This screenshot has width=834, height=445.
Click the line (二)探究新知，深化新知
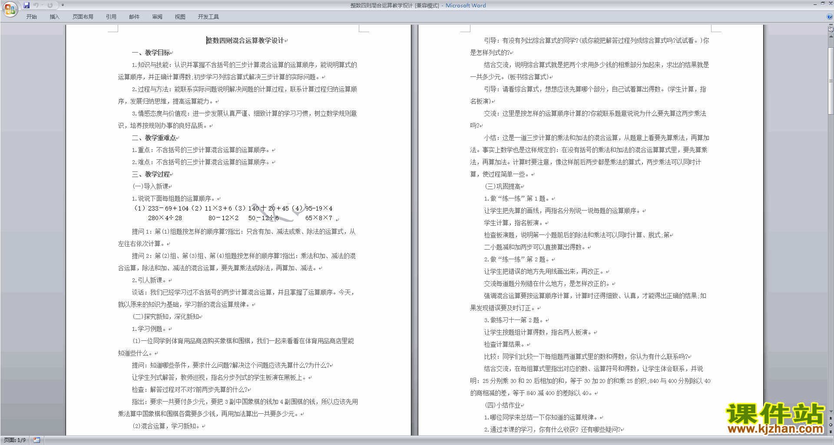point(166,316)
